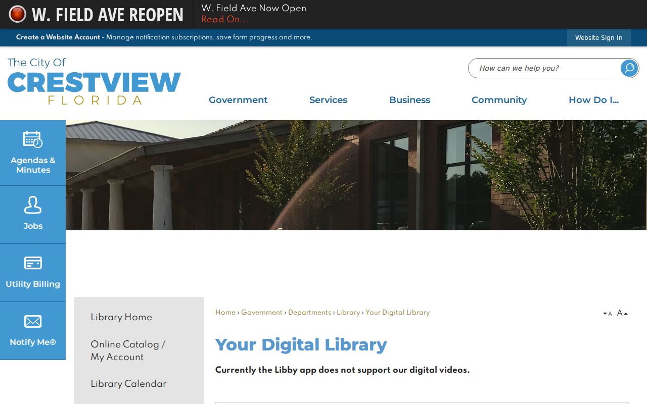
Task: Click the search magnifier button
Action: click(629, 68)
